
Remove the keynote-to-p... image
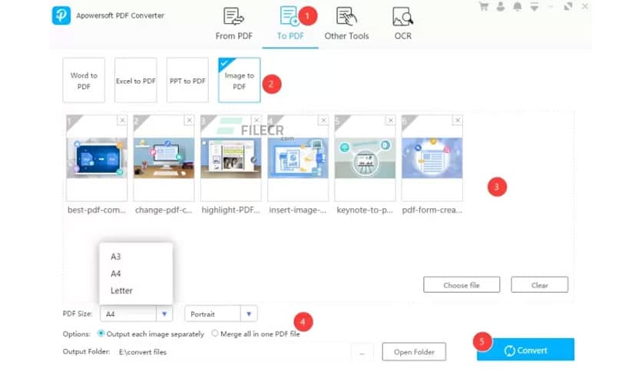[x=391, y=120]
